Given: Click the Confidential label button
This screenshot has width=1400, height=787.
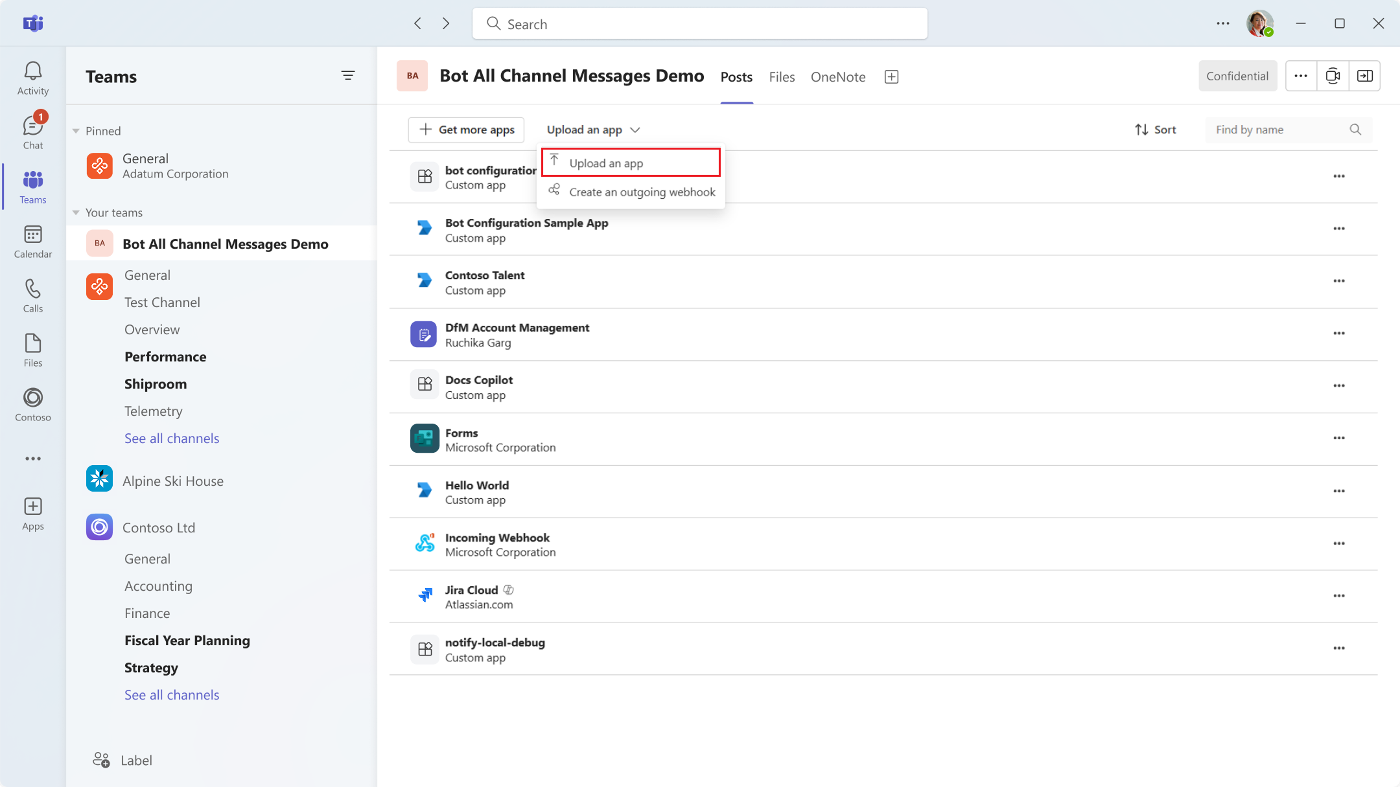Looking at the screenshot, I should pyautogui.click(x=1237, y=76).
